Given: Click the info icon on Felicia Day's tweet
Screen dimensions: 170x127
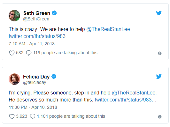Looking at the screenshot, I should (x=160, y=117).
